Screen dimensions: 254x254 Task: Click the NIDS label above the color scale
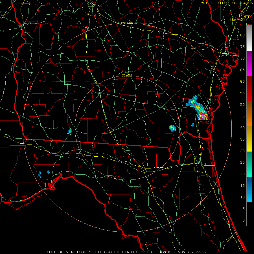(x=248, y=17)
